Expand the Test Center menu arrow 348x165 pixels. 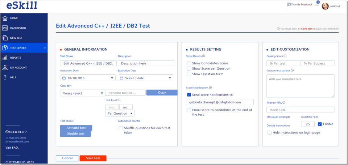45,48
